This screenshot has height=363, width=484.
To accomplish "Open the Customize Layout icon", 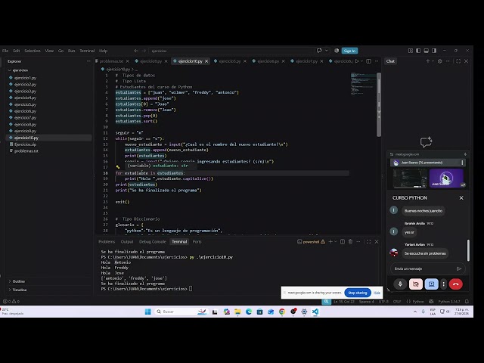I will point(411,51).
